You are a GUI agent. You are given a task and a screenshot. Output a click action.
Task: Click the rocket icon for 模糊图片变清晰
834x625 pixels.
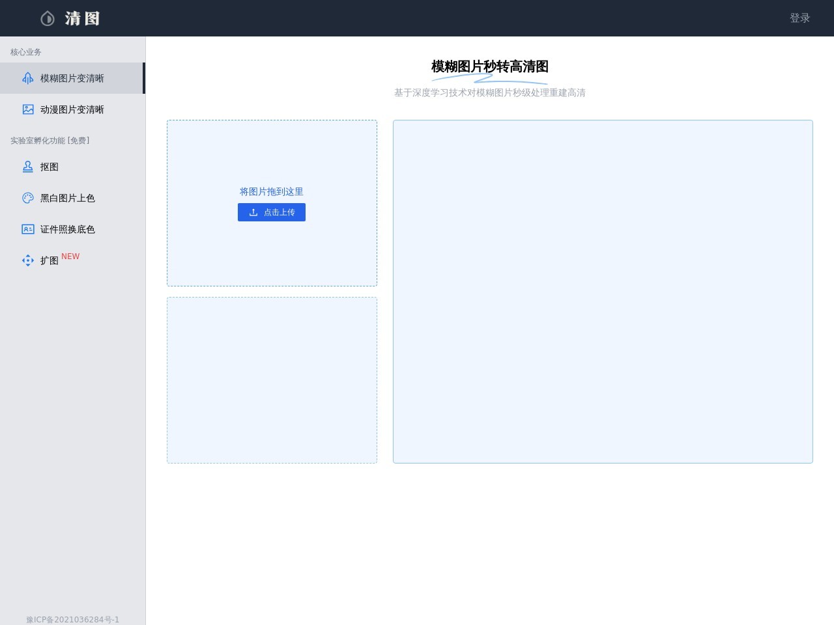(x=28, y=78)
